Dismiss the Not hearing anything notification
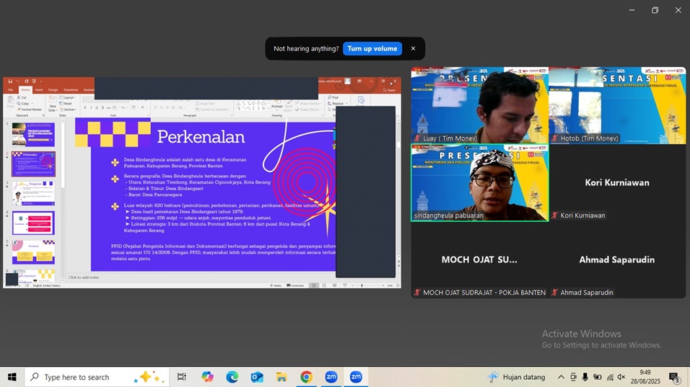Viewport: 690px width, 387px height. (x=413, y=48)
